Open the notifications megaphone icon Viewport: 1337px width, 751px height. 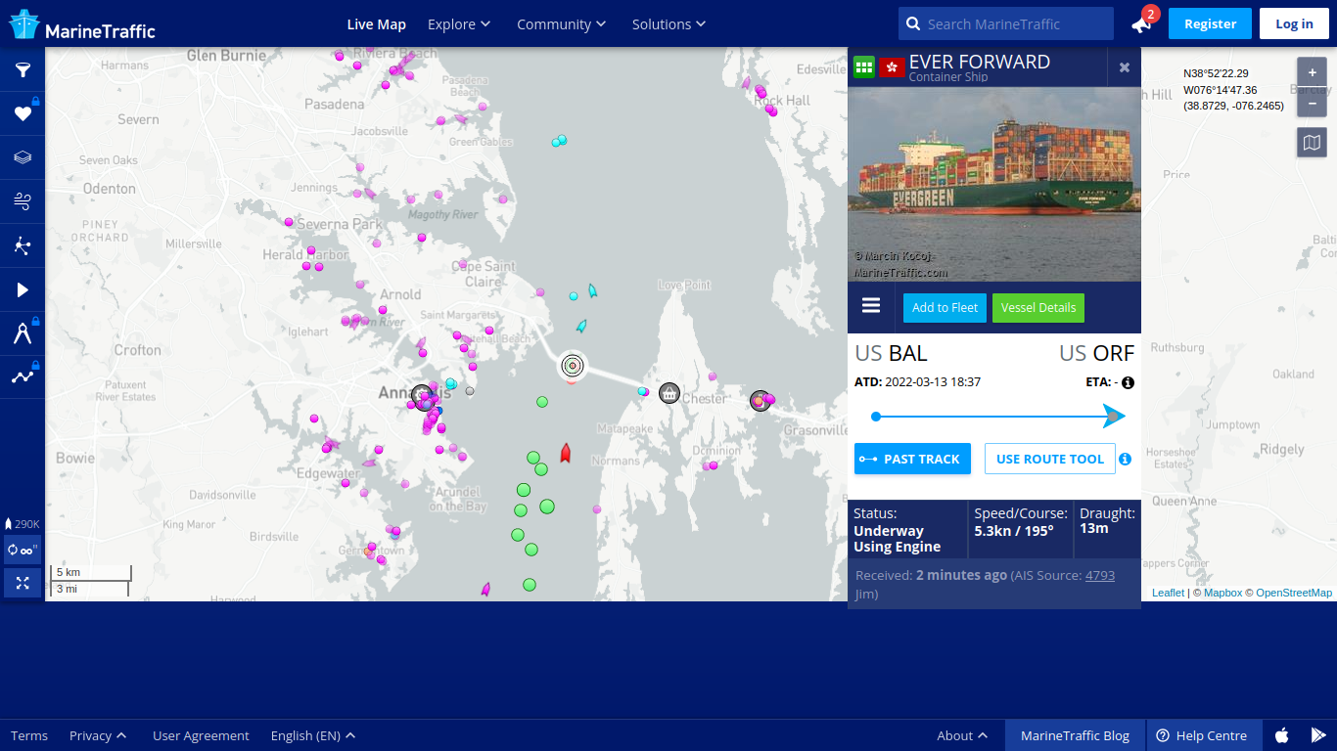1141,23
